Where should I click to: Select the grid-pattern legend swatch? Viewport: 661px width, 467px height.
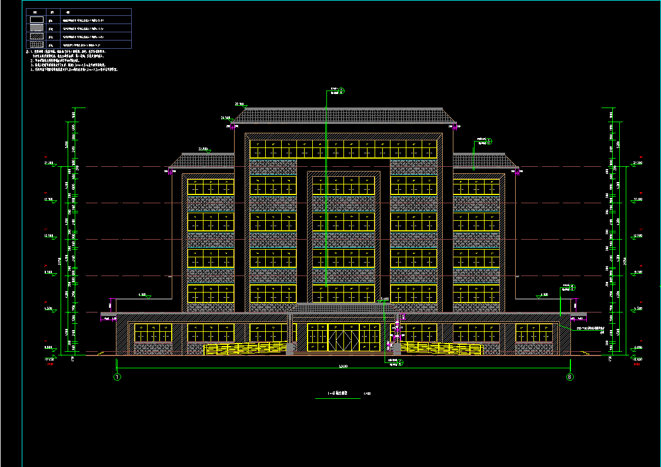point(36,44)
